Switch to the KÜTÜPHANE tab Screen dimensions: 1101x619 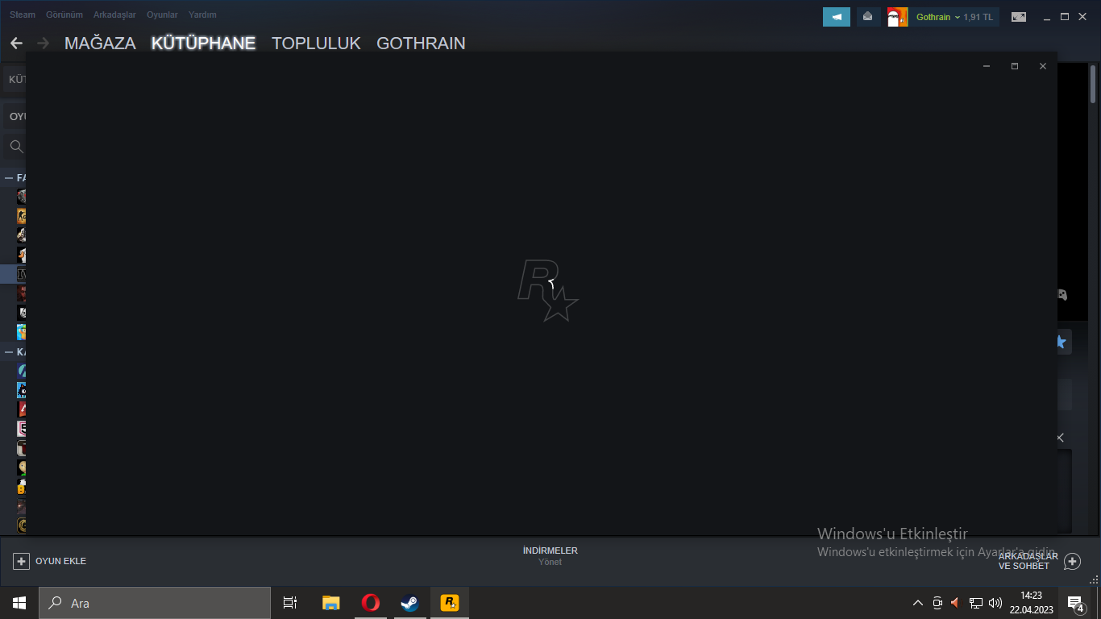coord(203,44)
